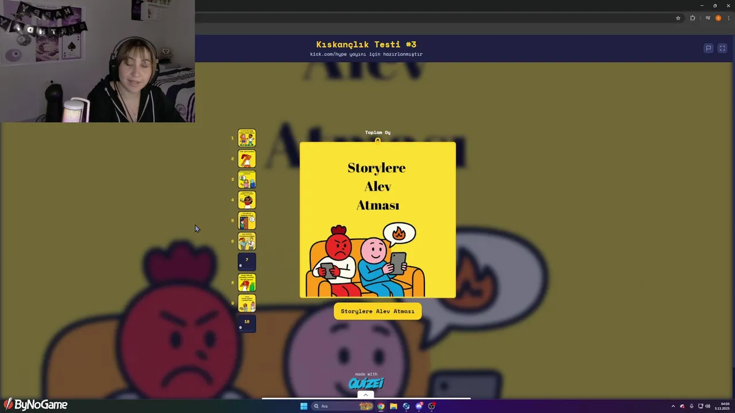
Task: Select the dark tile labeled 7
Action: click(247, 262)
